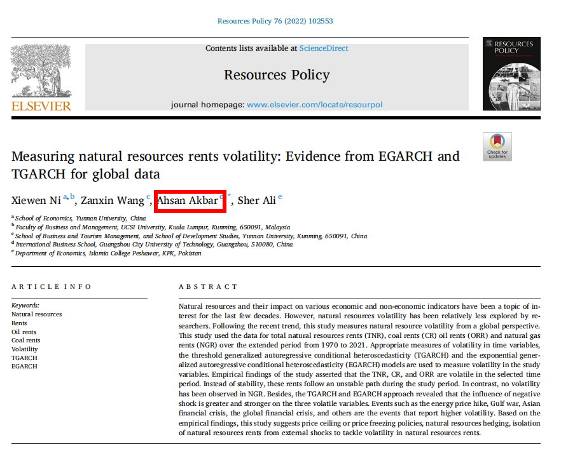Open the ScienceDirect link
Screen dimensions: 561x451
coord(324,48)
